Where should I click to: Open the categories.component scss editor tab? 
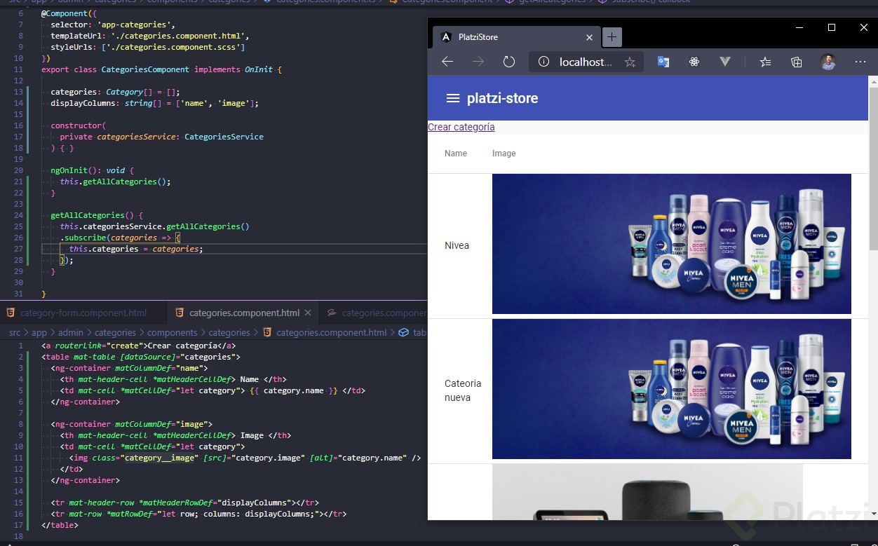(374, 313)
